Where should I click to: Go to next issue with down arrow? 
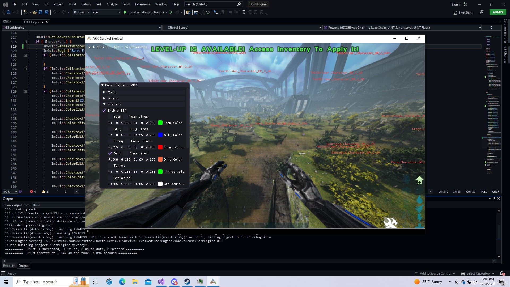tap(66, 192)
